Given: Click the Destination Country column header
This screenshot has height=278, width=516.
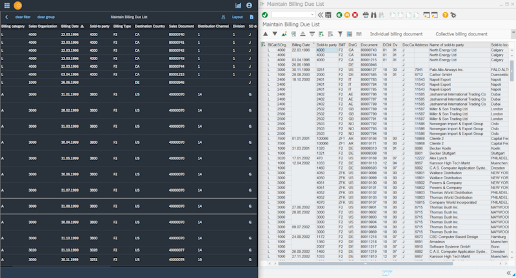Looking at the screenshot, I should tap(150, 26).
